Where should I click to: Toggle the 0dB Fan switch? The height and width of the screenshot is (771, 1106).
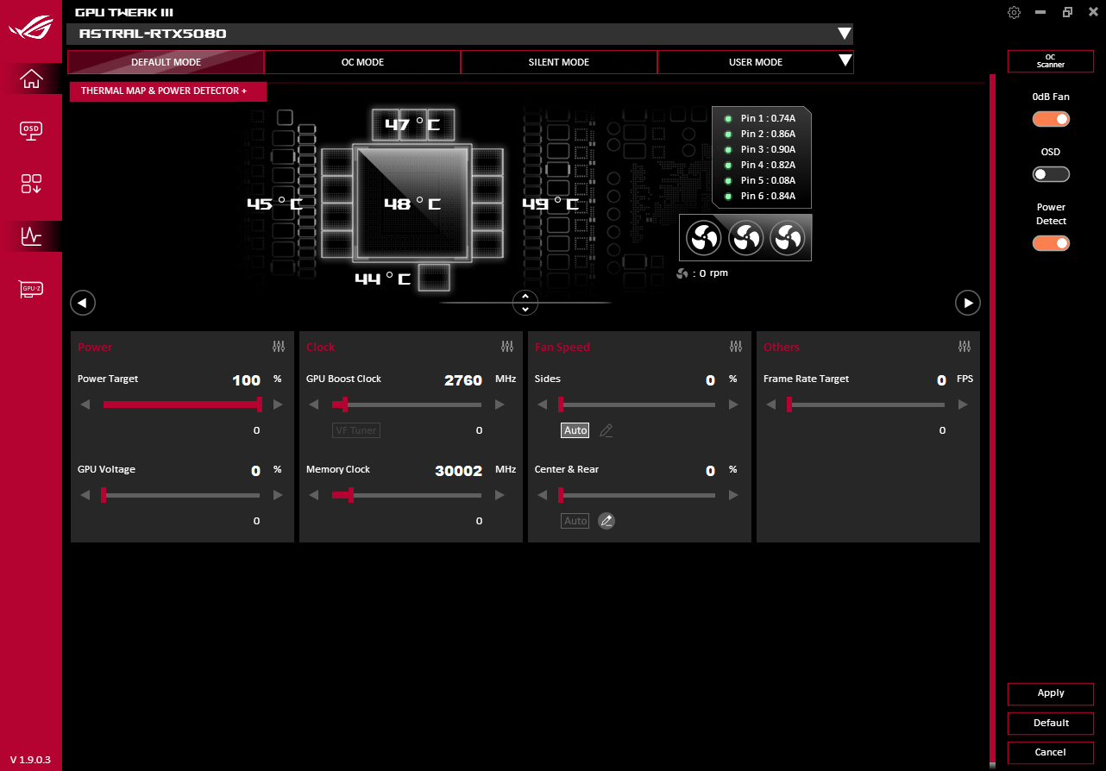[1051, 119]
